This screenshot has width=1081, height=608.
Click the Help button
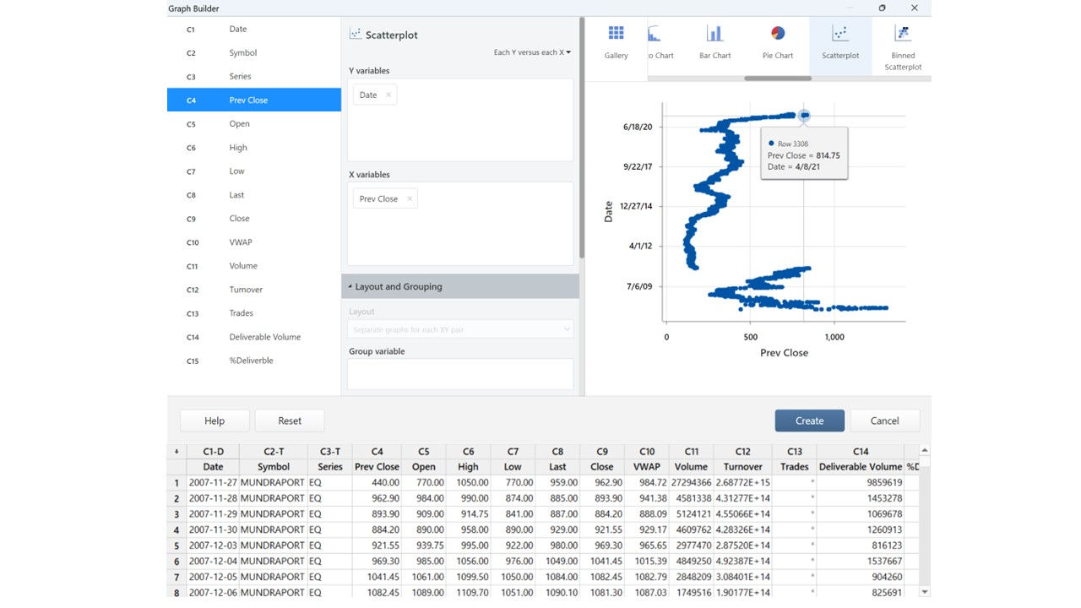point(214,420)
